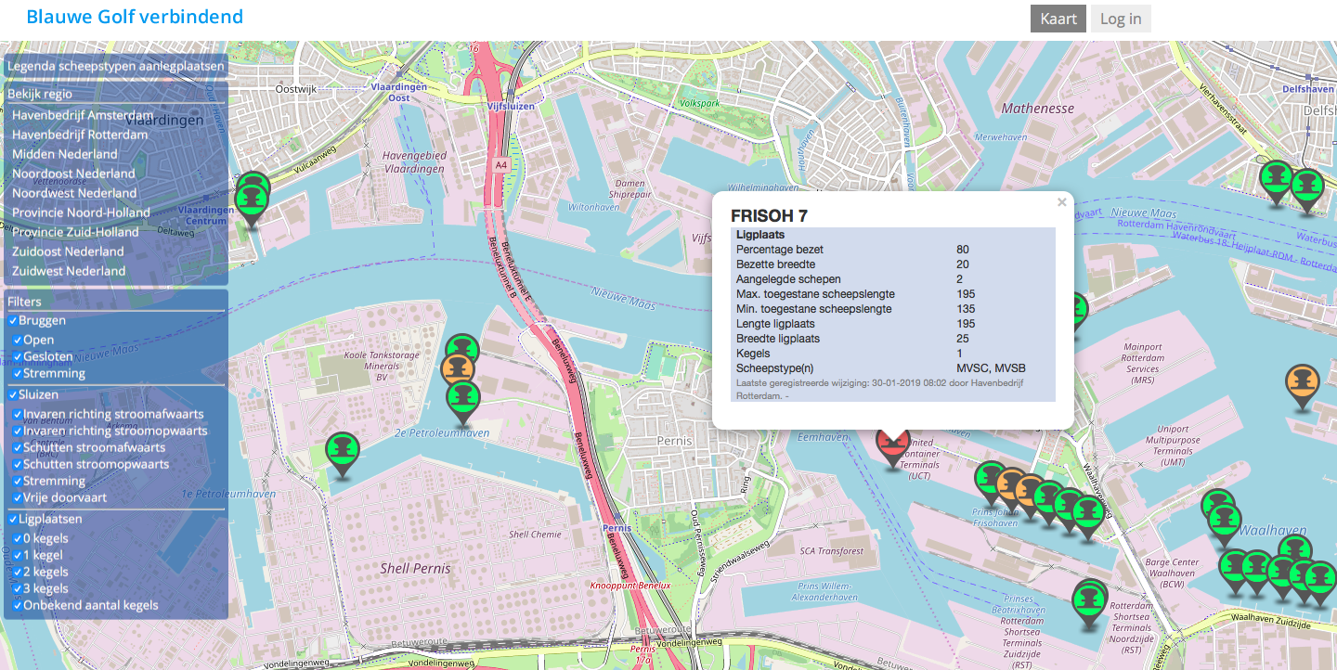The width and height of the screenshot is (1337, 670).
Task: Toggle the Sluizen filter checkbox
Action: coord(13,395)
